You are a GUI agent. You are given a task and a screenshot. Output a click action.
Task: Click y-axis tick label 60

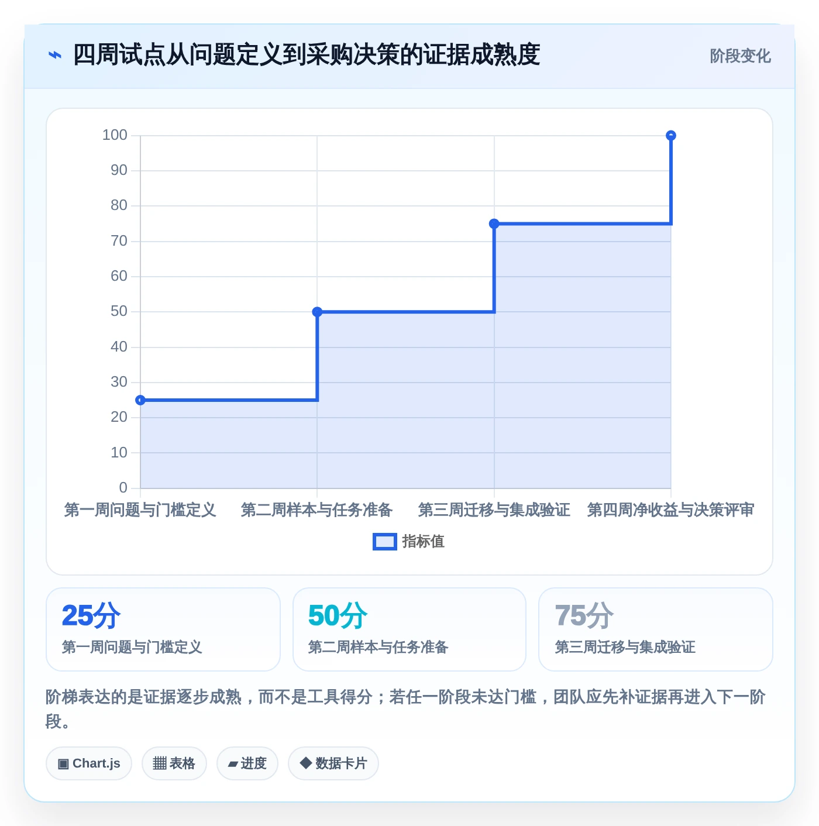click(x=119, y=276)
